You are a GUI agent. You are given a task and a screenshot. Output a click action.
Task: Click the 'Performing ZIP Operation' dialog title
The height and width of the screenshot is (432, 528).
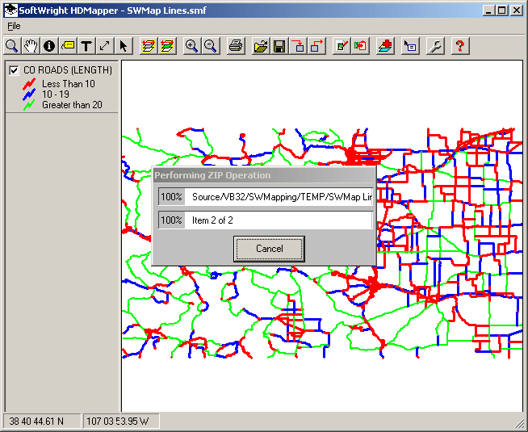point(212,175)
